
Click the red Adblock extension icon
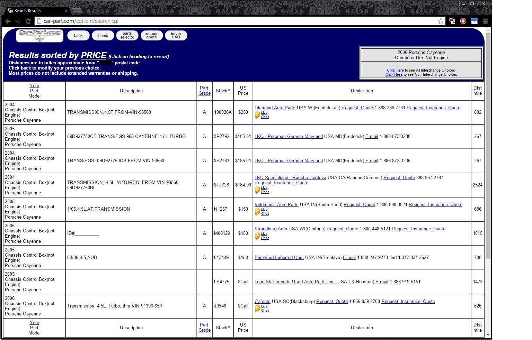click(463, 21)
